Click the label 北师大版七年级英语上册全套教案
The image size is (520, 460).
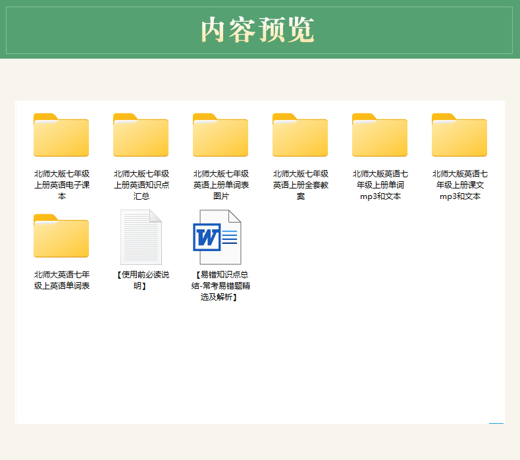tap(300, 185)
